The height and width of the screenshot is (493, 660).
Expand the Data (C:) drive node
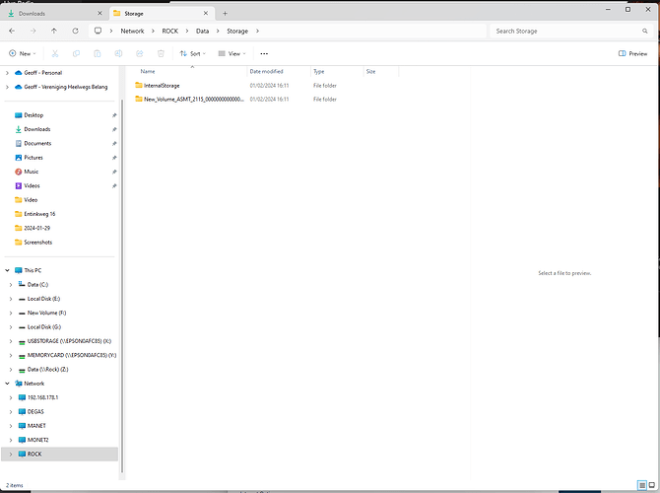pyautogui.click(x=11, y=285)
